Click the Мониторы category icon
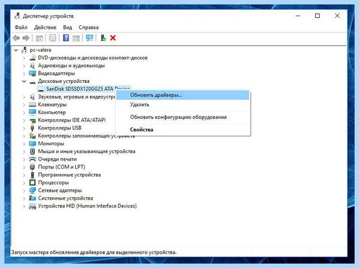This screenshot has width=359, height=268. (x=32, y=144)
